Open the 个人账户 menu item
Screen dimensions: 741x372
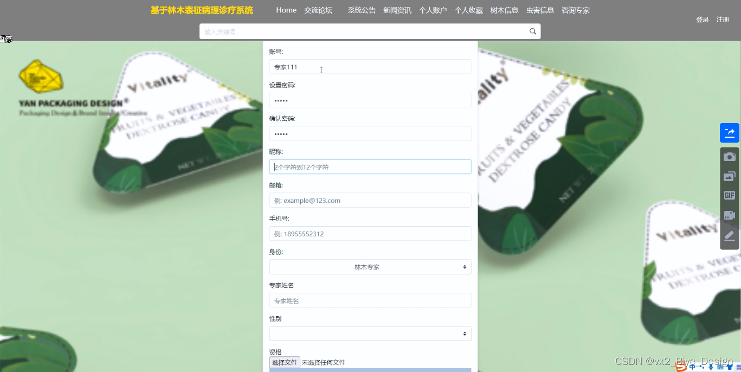click(433, 10)
